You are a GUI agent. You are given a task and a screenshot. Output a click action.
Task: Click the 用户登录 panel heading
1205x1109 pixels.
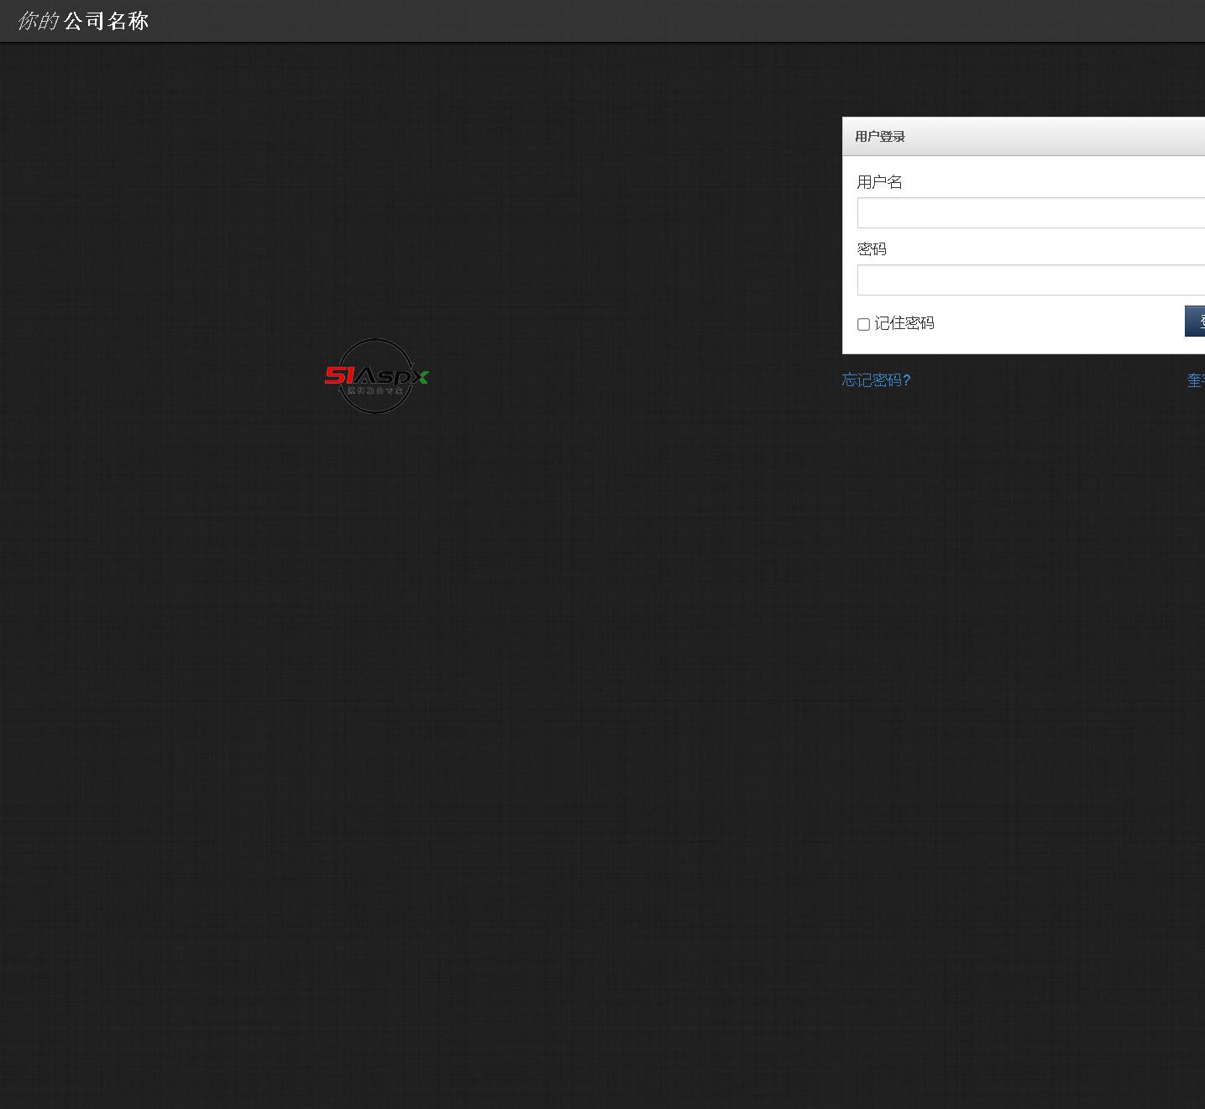(880, 137)
